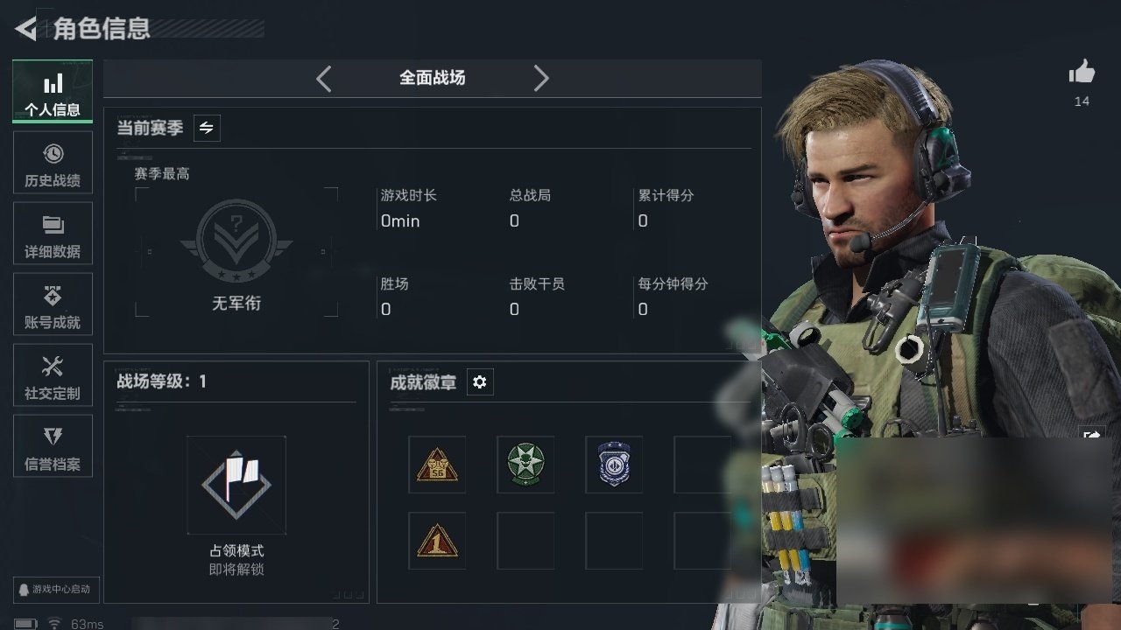This screenshot has height=630, width=1121.
Task: Toggle season view next to 当前赛季
Action: (207, 128)
